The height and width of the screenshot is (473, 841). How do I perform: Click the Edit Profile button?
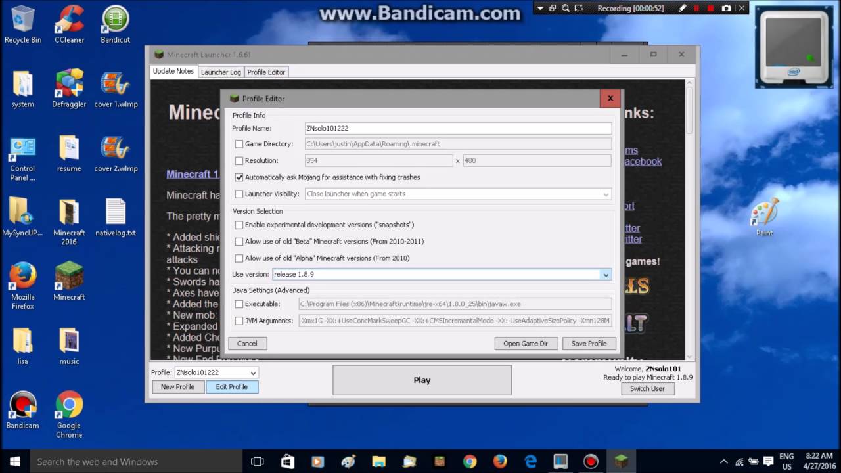point(232,386)
